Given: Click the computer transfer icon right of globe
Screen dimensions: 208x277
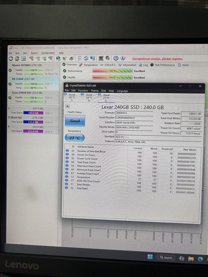Looking at the screenshot, I should (x=65, y=58).
